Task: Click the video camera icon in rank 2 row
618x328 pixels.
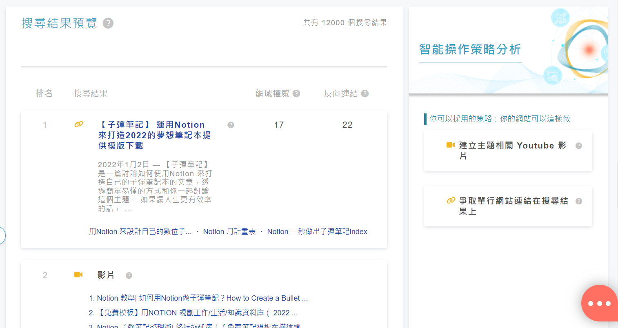Action: click(78, 275)
